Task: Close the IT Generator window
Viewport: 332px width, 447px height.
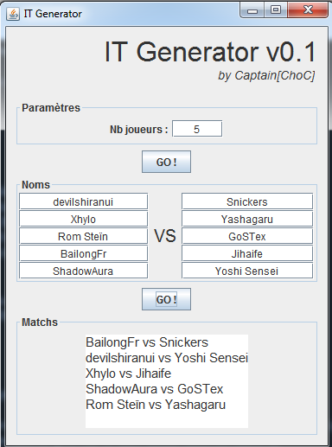Action: (308, 10)
